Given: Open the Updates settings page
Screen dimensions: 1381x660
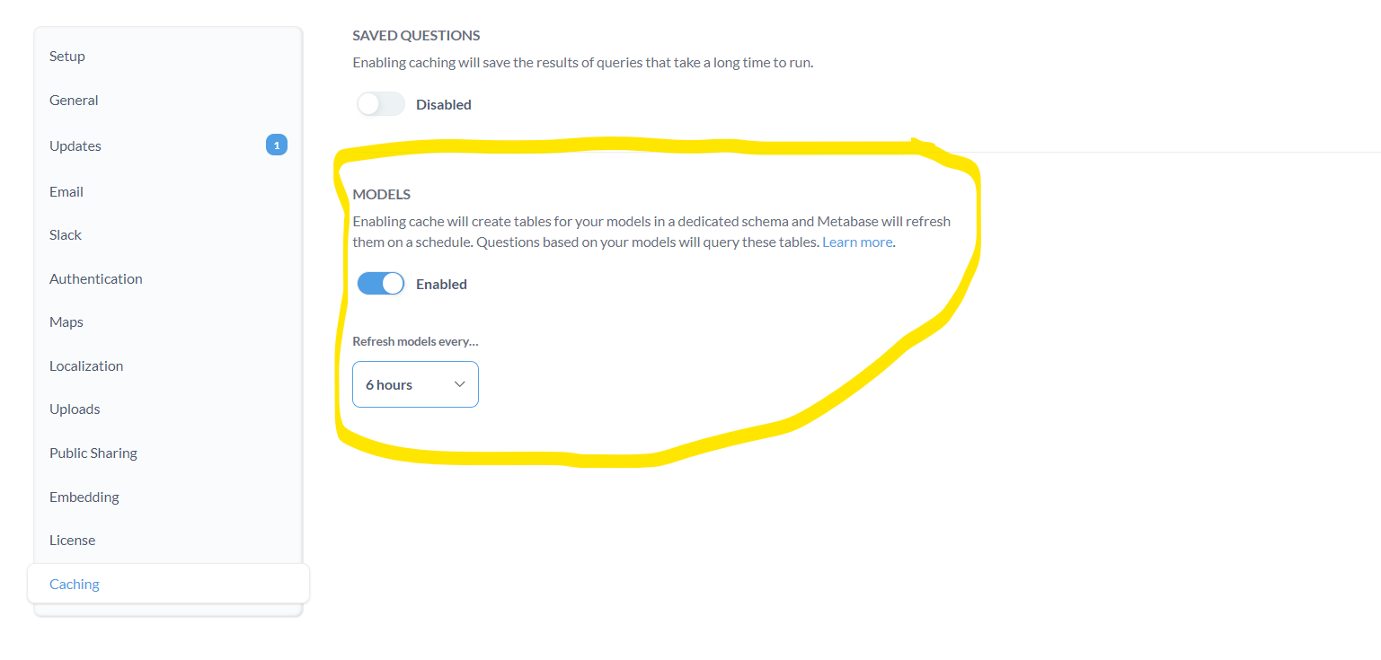Looking at the screenshot, I should (168, 145).
